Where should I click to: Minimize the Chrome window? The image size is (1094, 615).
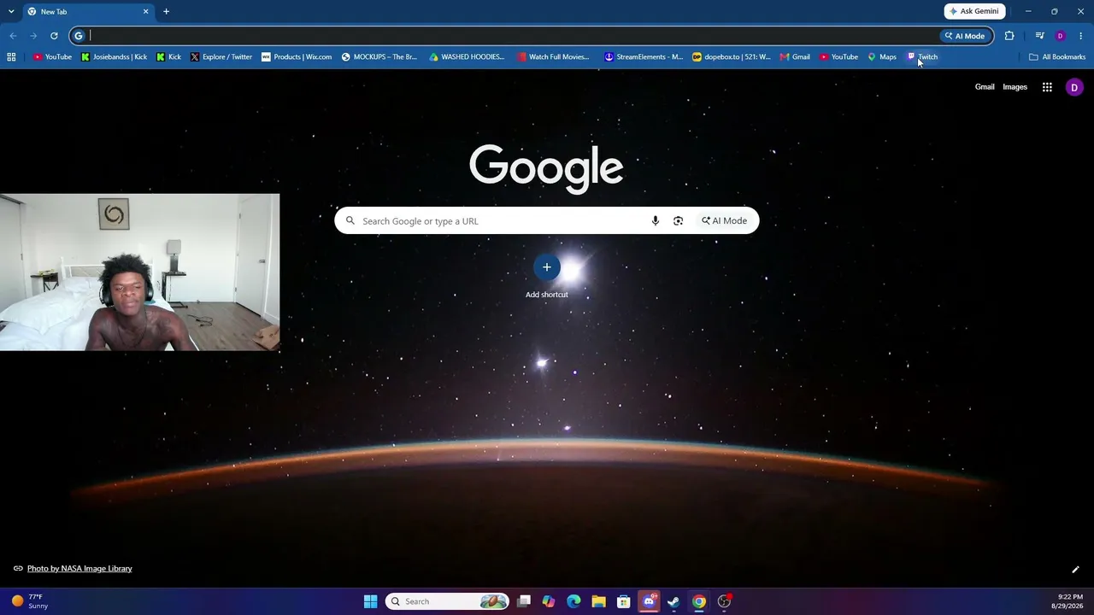click(1028, 11)
